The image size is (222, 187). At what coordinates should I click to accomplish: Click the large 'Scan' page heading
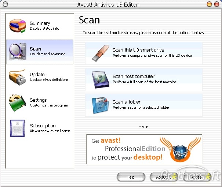(x=89, y=20)
